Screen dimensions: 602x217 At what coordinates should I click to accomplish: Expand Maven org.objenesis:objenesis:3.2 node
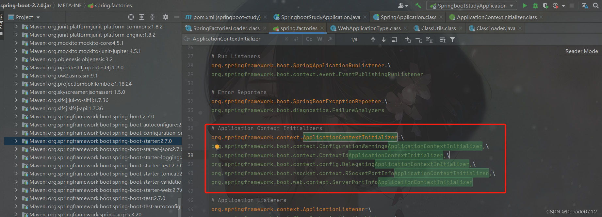pos(16,59)
